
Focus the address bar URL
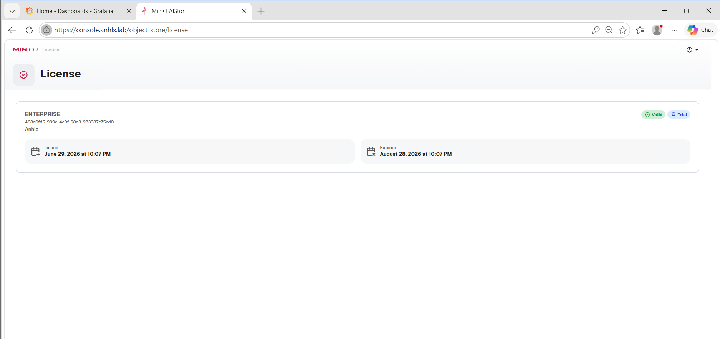coord(121,30)
